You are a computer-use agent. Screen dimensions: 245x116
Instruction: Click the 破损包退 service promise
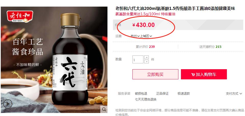point(141,94)
